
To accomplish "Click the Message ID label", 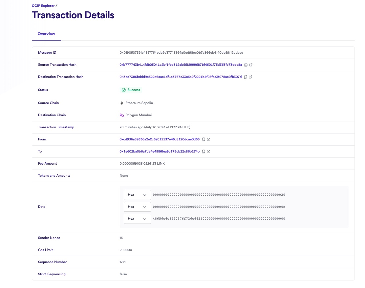I will (x=47, y=53).
